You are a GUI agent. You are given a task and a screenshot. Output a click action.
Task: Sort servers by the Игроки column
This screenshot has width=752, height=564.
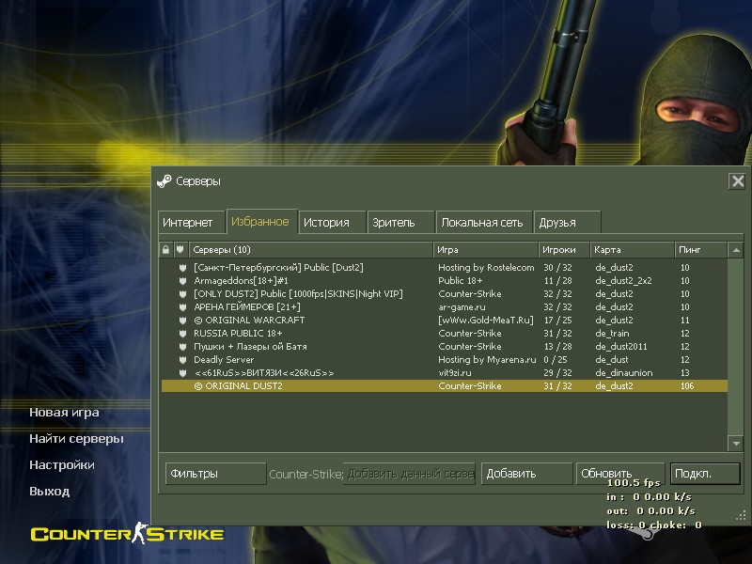(564, 250)
